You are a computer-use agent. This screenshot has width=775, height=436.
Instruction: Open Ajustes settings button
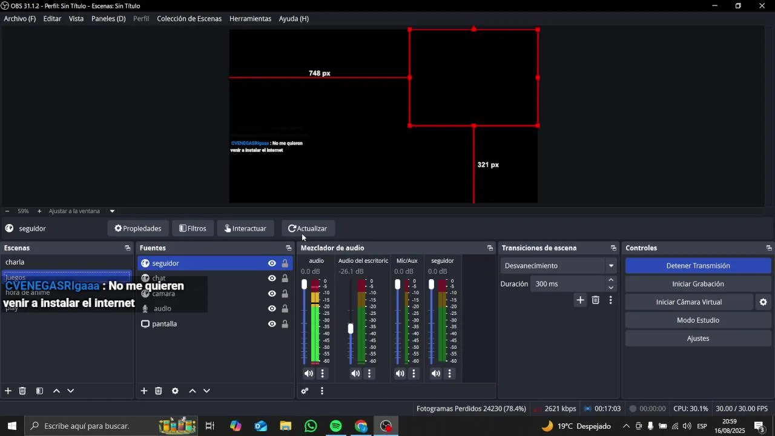click(x=698, y=339)
